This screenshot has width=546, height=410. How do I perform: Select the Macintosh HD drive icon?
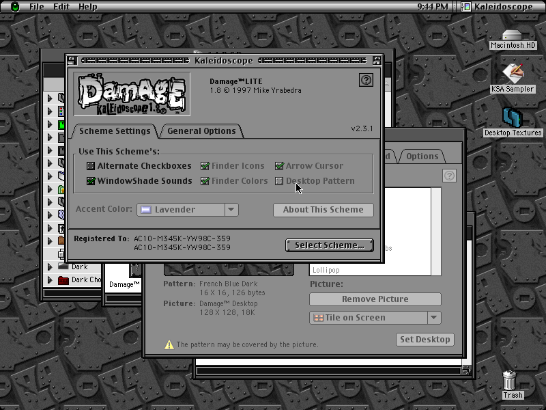click(513, 36)
